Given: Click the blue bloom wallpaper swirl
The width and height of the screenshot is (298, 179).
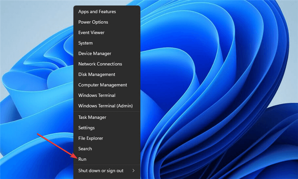Looking at the screenshot, I should point(209,85).
